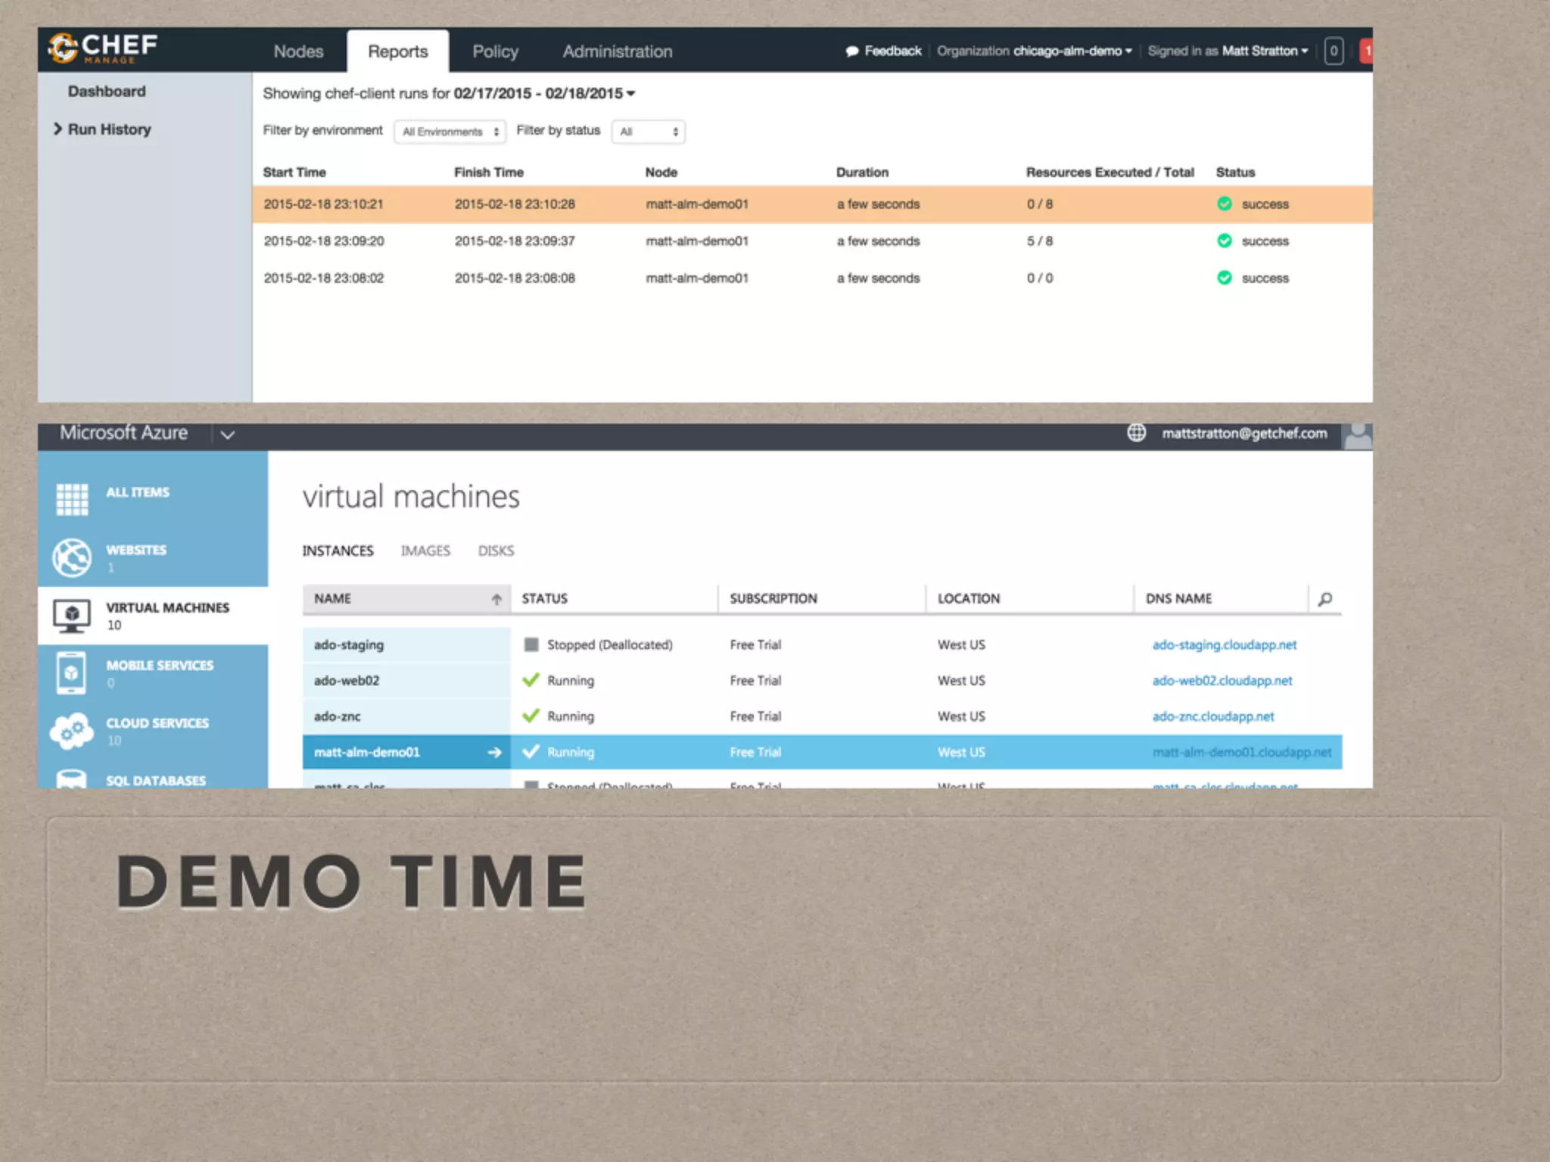Click the red alert badge in Chef header
Screen dimensions: 1550x1162
[1367, 51]
